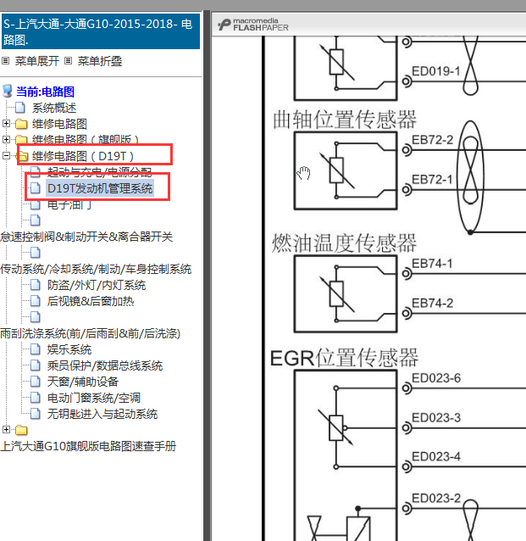Click the page icon above 怠速控制阀 entry
This screenshot has height=541, width=526.
coord(36,220)
